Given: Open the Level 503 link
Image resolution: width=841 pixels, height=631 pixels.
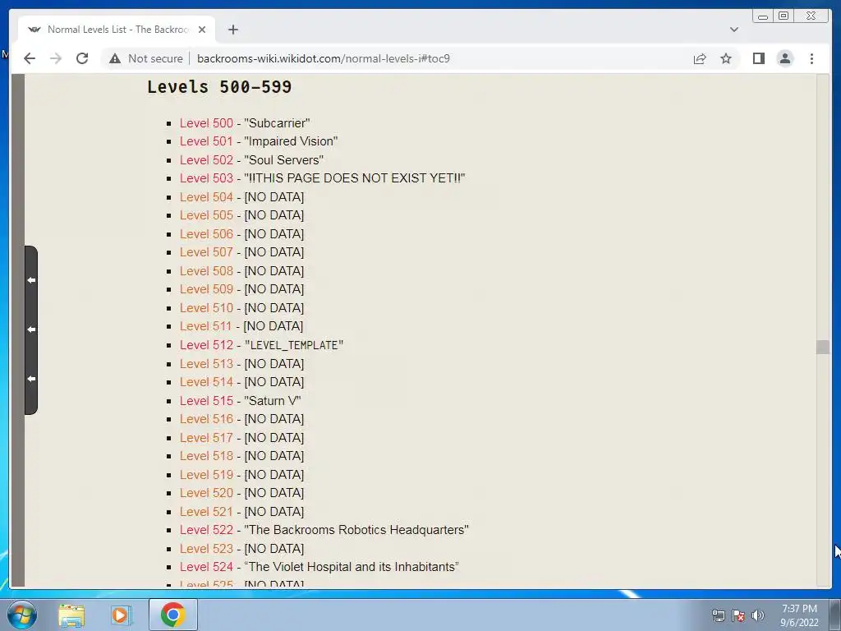Looking at the screenshot, I should (206, 178).
